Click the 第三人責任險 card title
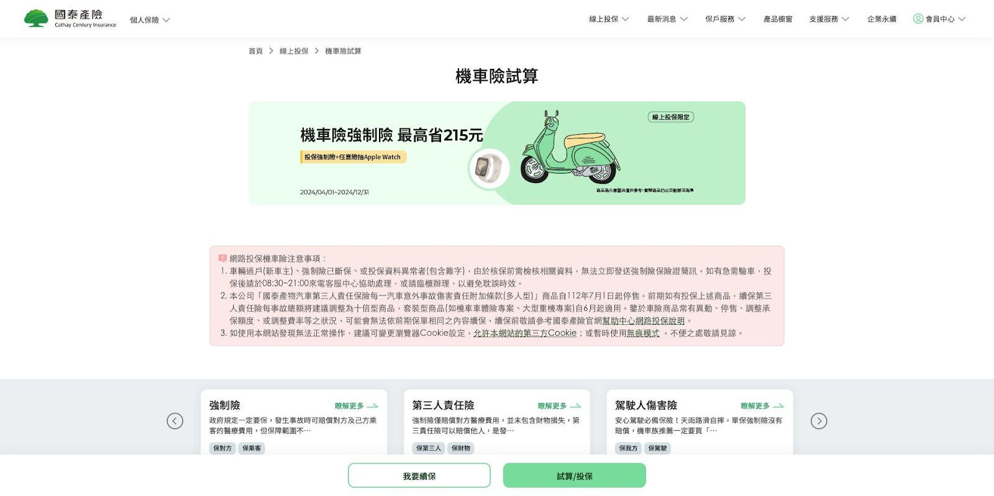This screenshot has width=994, height=496. [x=444, y=405]
